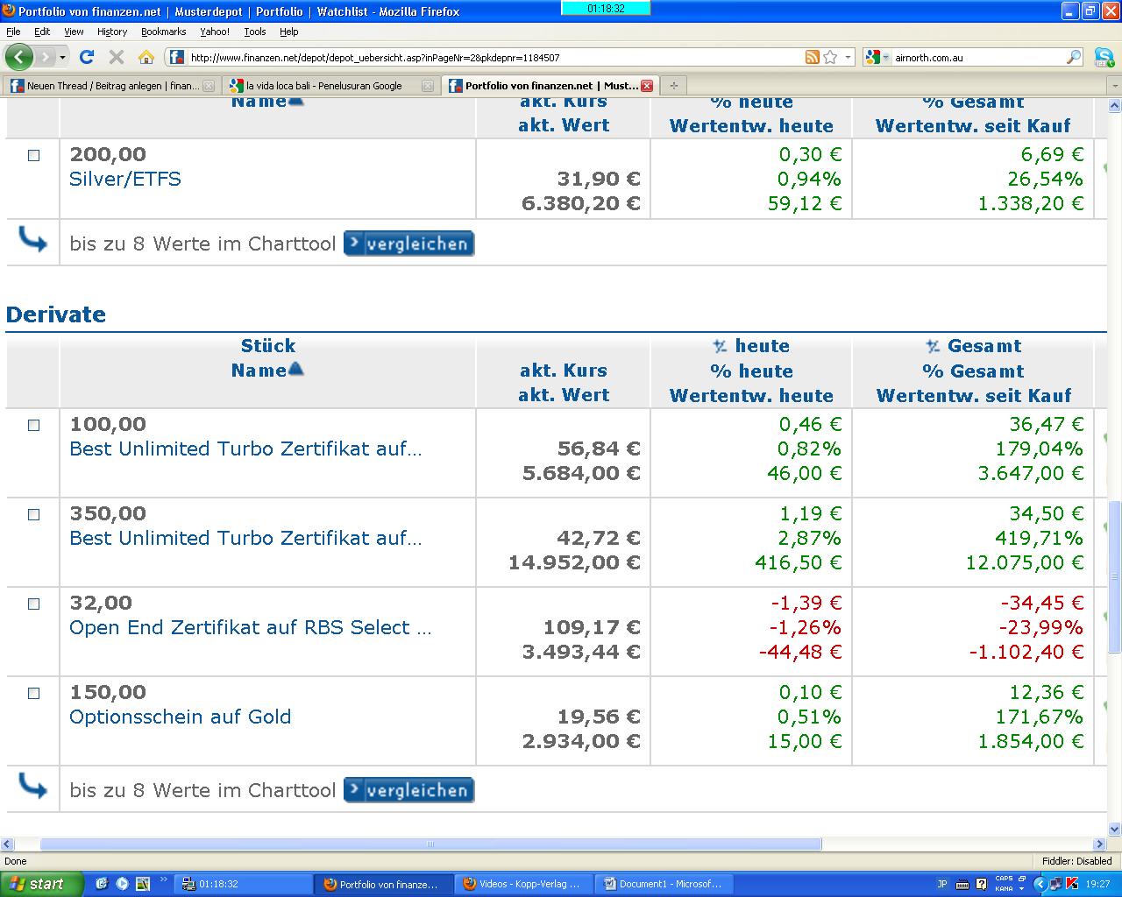Screen dimensions: 1122x897
Task: Close the 'Neuen Thread / Beitrag anlegen' tab
Action: click(209, 86)
